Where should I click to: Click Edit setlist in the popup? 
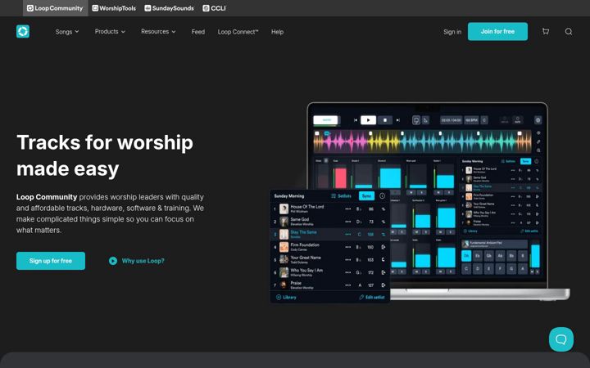(372, 298)
